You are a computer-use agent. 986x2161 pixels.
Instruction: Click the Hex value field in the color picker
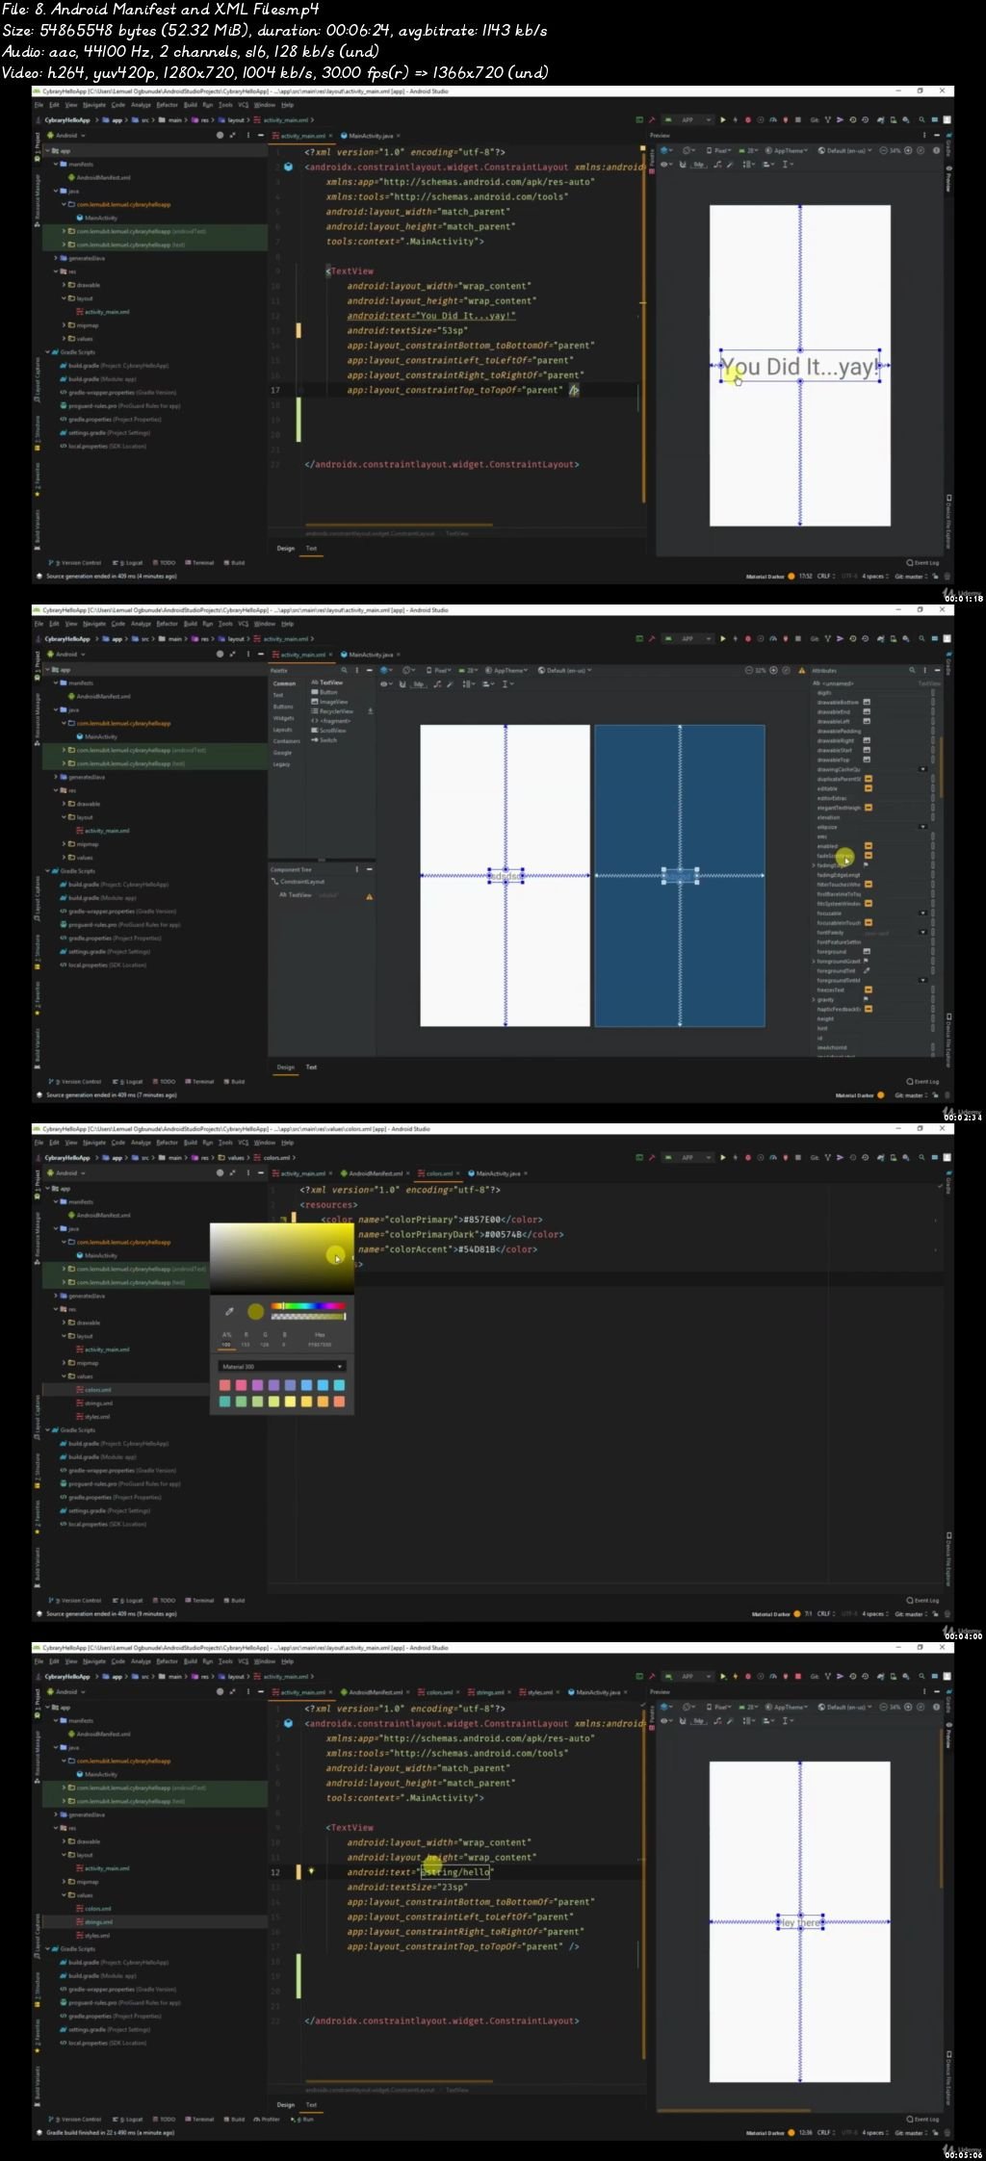click(320, 1344)
